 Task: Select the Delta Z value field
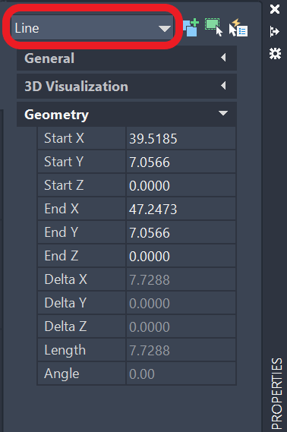[181, 326]
